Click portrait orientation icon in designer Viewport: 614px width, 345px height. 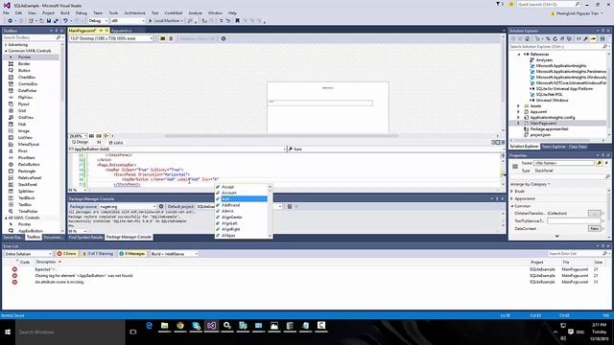click(171, 38)
